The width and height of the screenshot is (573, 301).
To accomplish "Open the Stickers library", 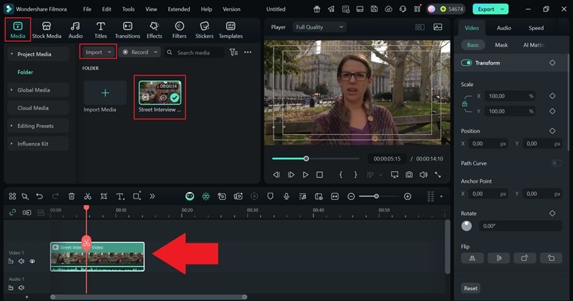I will (x=204, y=29).
